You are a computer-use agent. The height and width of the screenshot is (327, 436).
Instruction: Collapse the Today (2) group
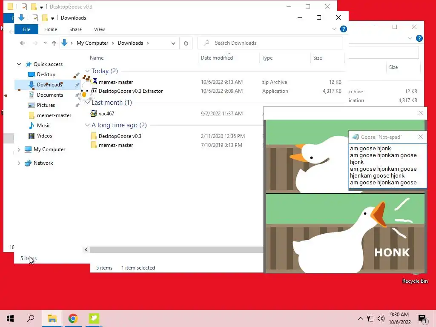[87, 71]
